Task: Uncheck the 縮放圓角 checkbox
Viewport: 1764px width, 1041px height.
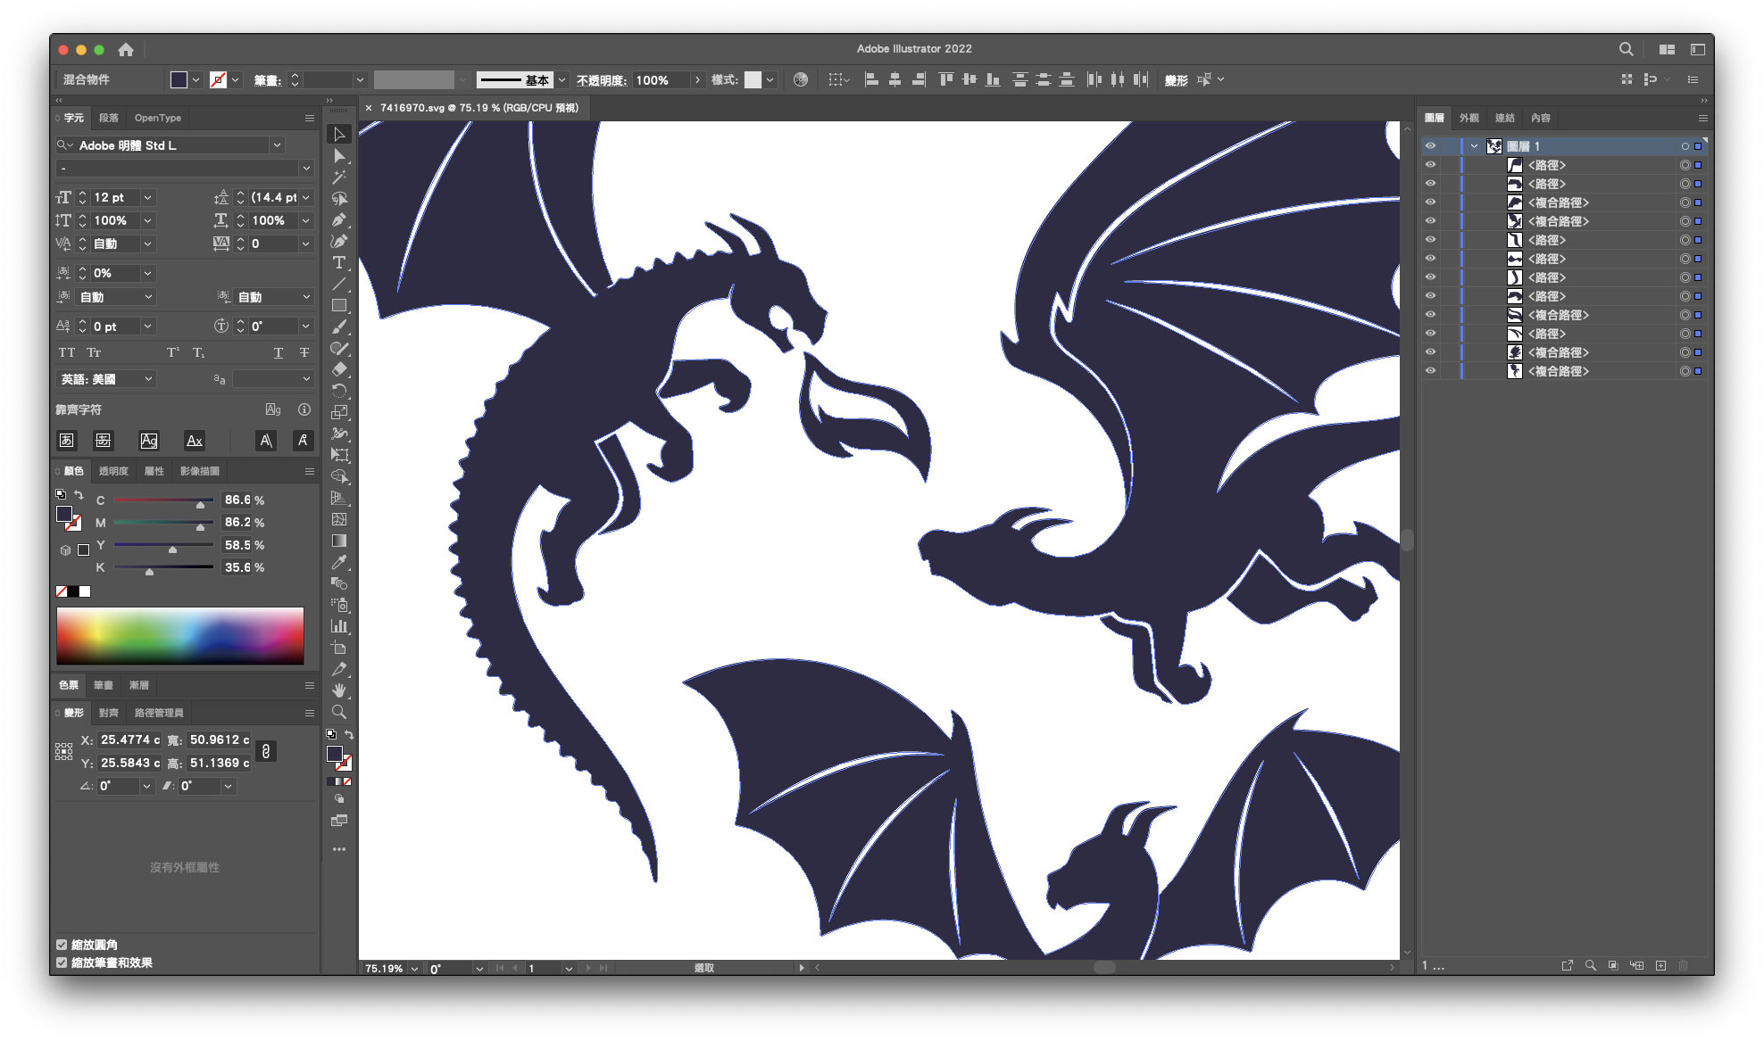Action: click(x=62, y=945)
